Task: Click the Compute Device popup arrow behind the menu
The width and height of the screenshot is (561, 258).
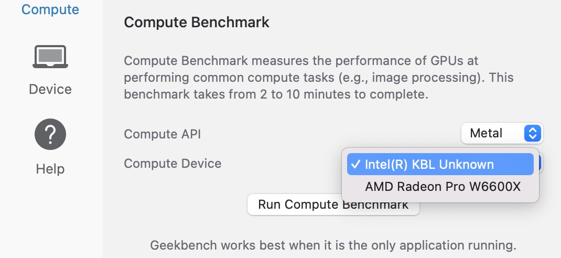Action: [x=541, y=164]
